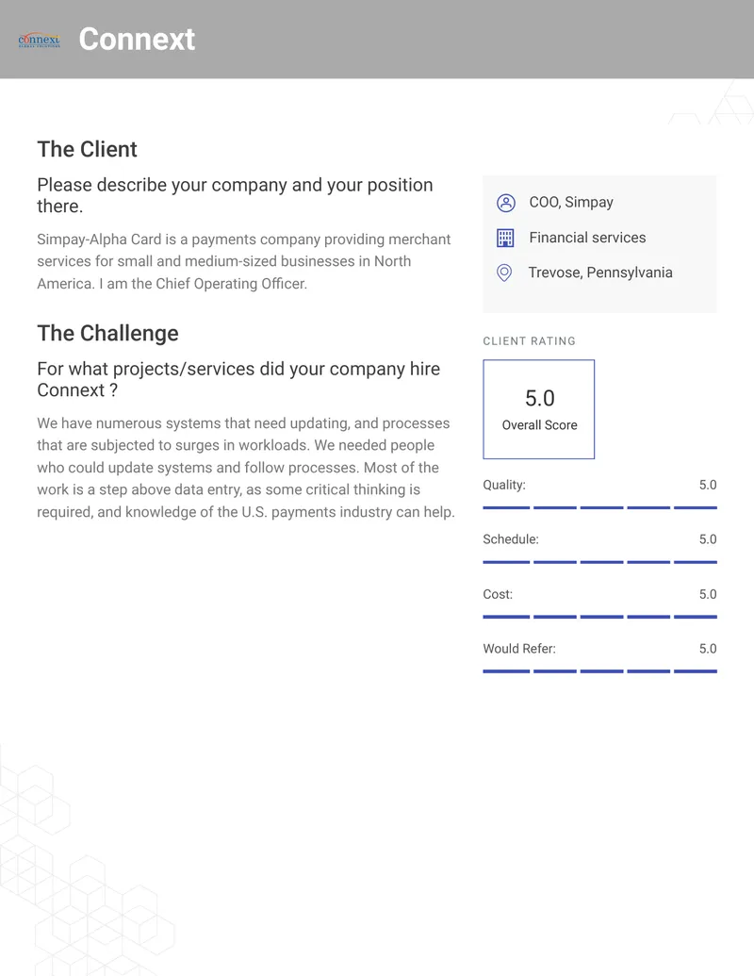Click the location pin icon beside Trevose
754x976 pixels.
pyautogui.click(x=504, y=273)
